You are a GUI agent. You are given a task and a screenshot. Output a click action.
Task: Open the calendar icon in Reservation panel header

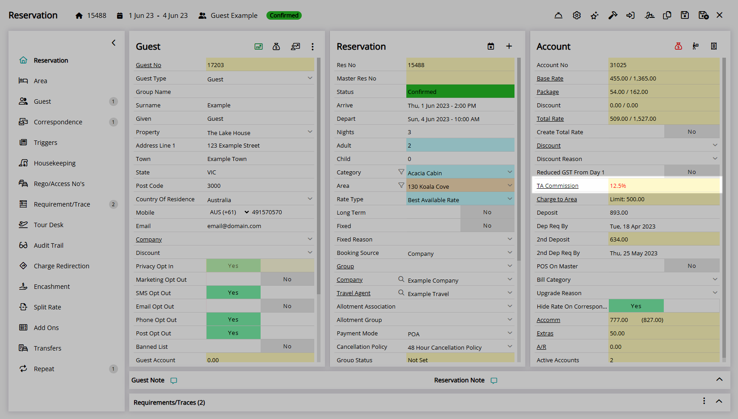pyautogui.click(x=491, y=47)
